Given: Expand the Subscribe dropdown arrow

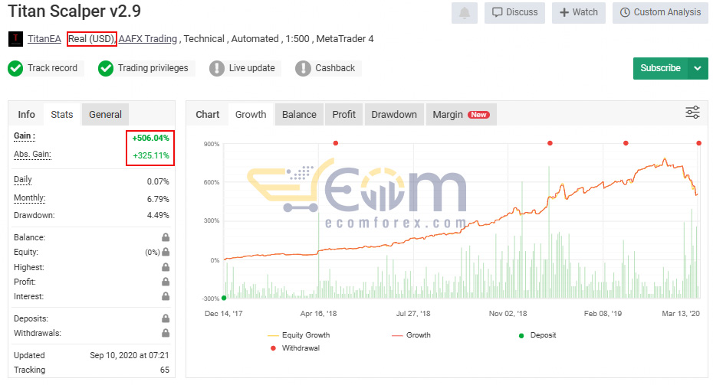Looking at the screenshot, I should pyautogui.click(x=698, y=68).
